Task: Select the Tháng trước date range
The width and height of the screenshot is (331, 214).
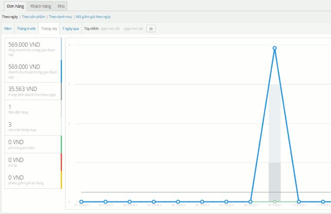Action: tap(26, 29)
